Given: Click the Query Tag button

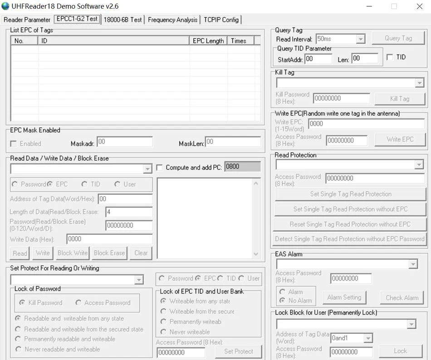Looking at the screenshot, I should (x=398, y=38).
